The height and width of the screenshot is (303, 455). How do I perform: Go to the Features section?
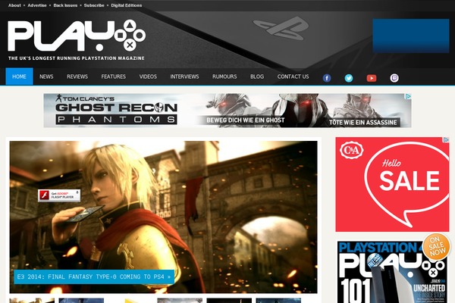point(114,77)
